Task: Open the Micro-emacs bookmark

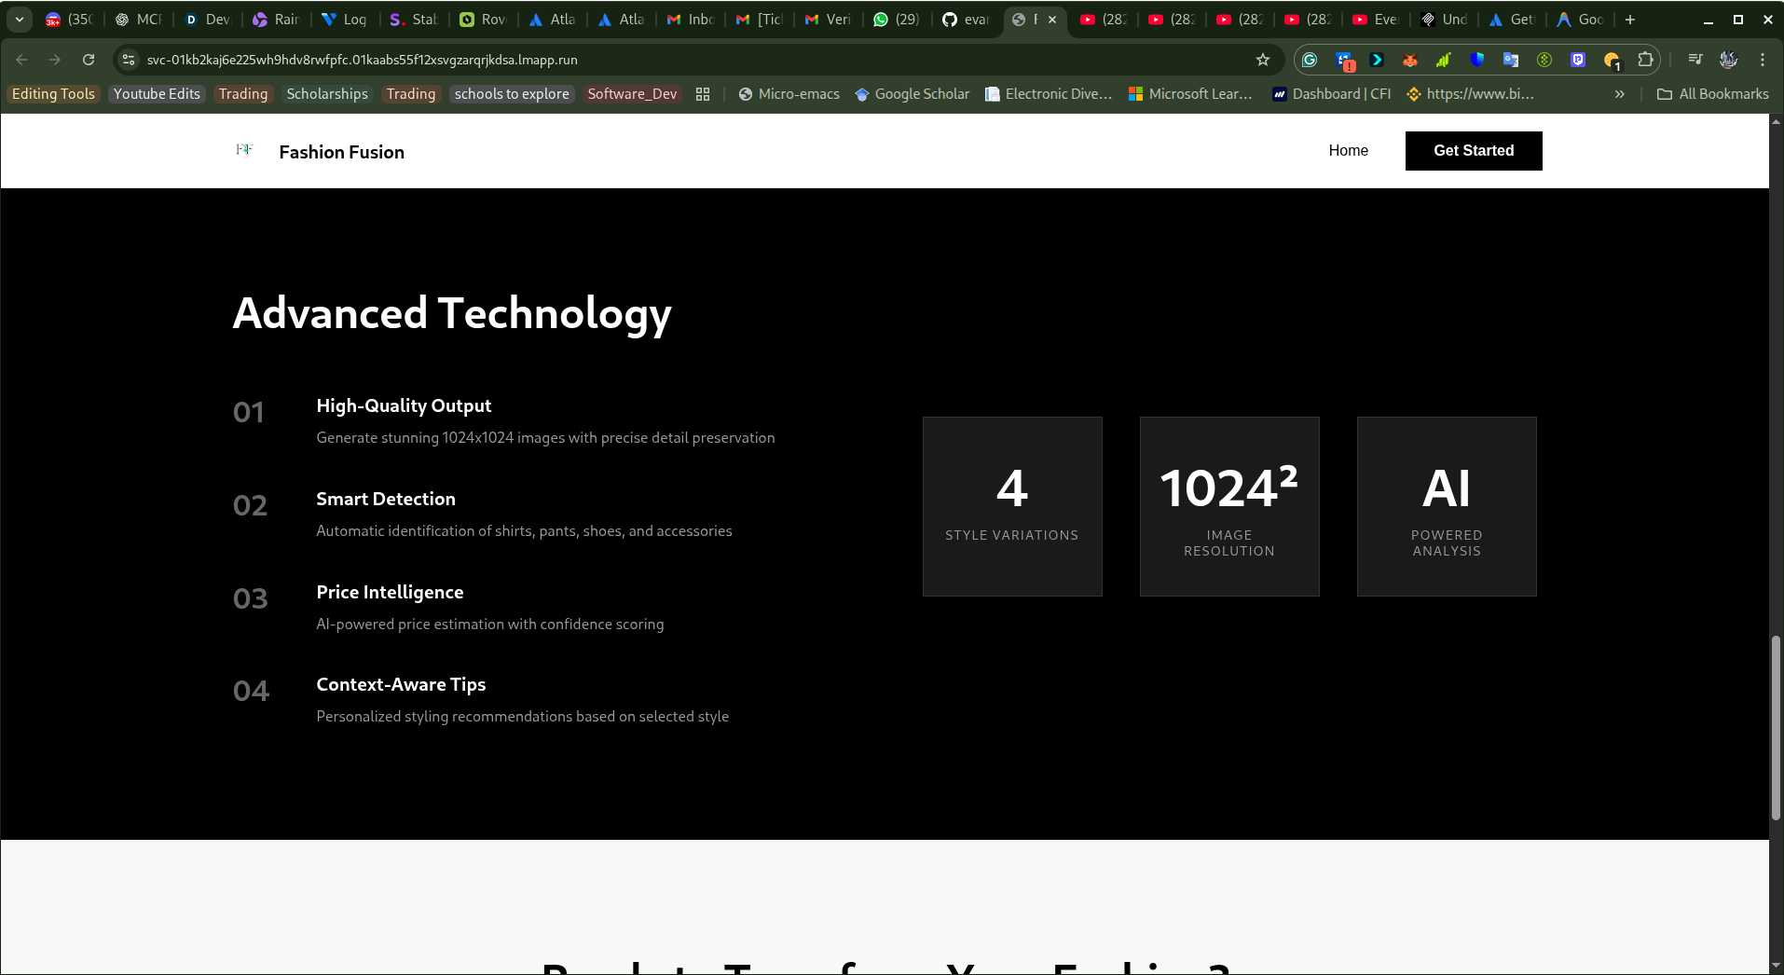Action: (x=789, y=94)
